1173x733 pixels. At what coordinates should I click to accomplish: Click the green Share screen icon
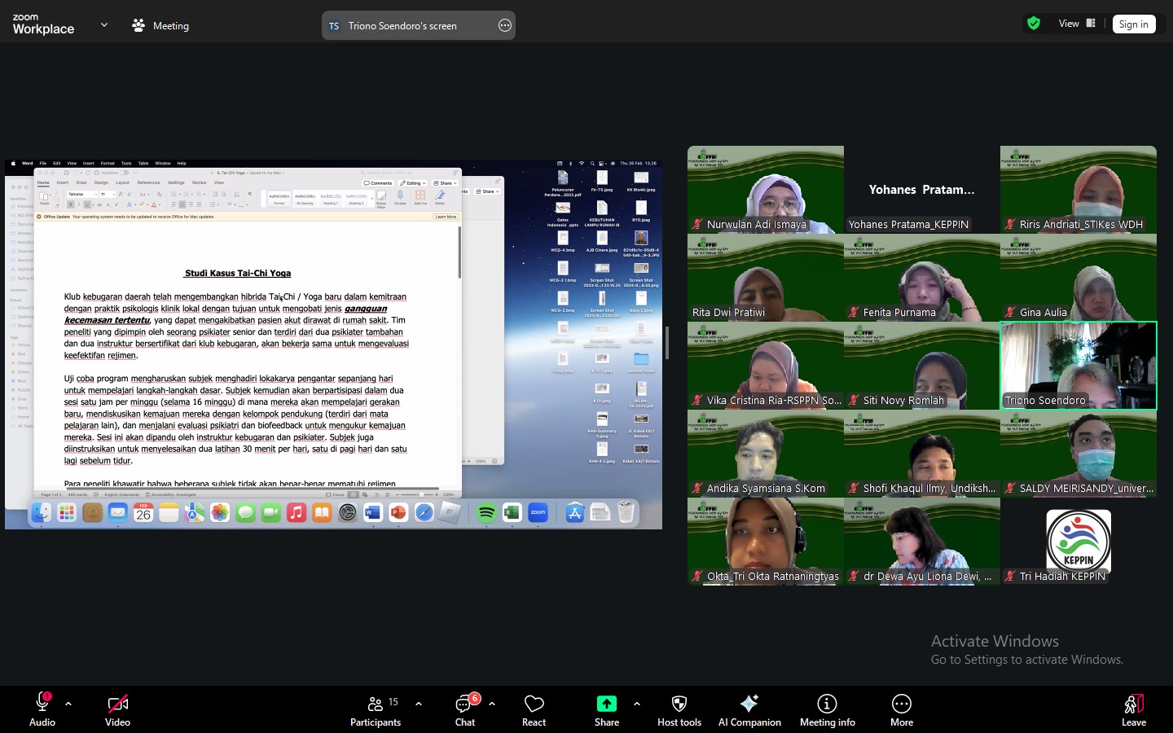point(607,704)
